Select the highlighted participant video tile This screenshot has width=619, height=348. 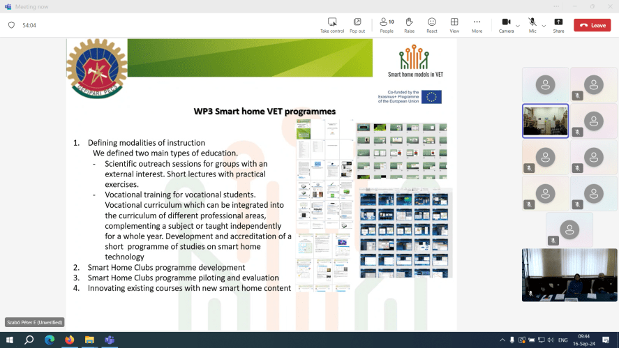click(545, 121)
